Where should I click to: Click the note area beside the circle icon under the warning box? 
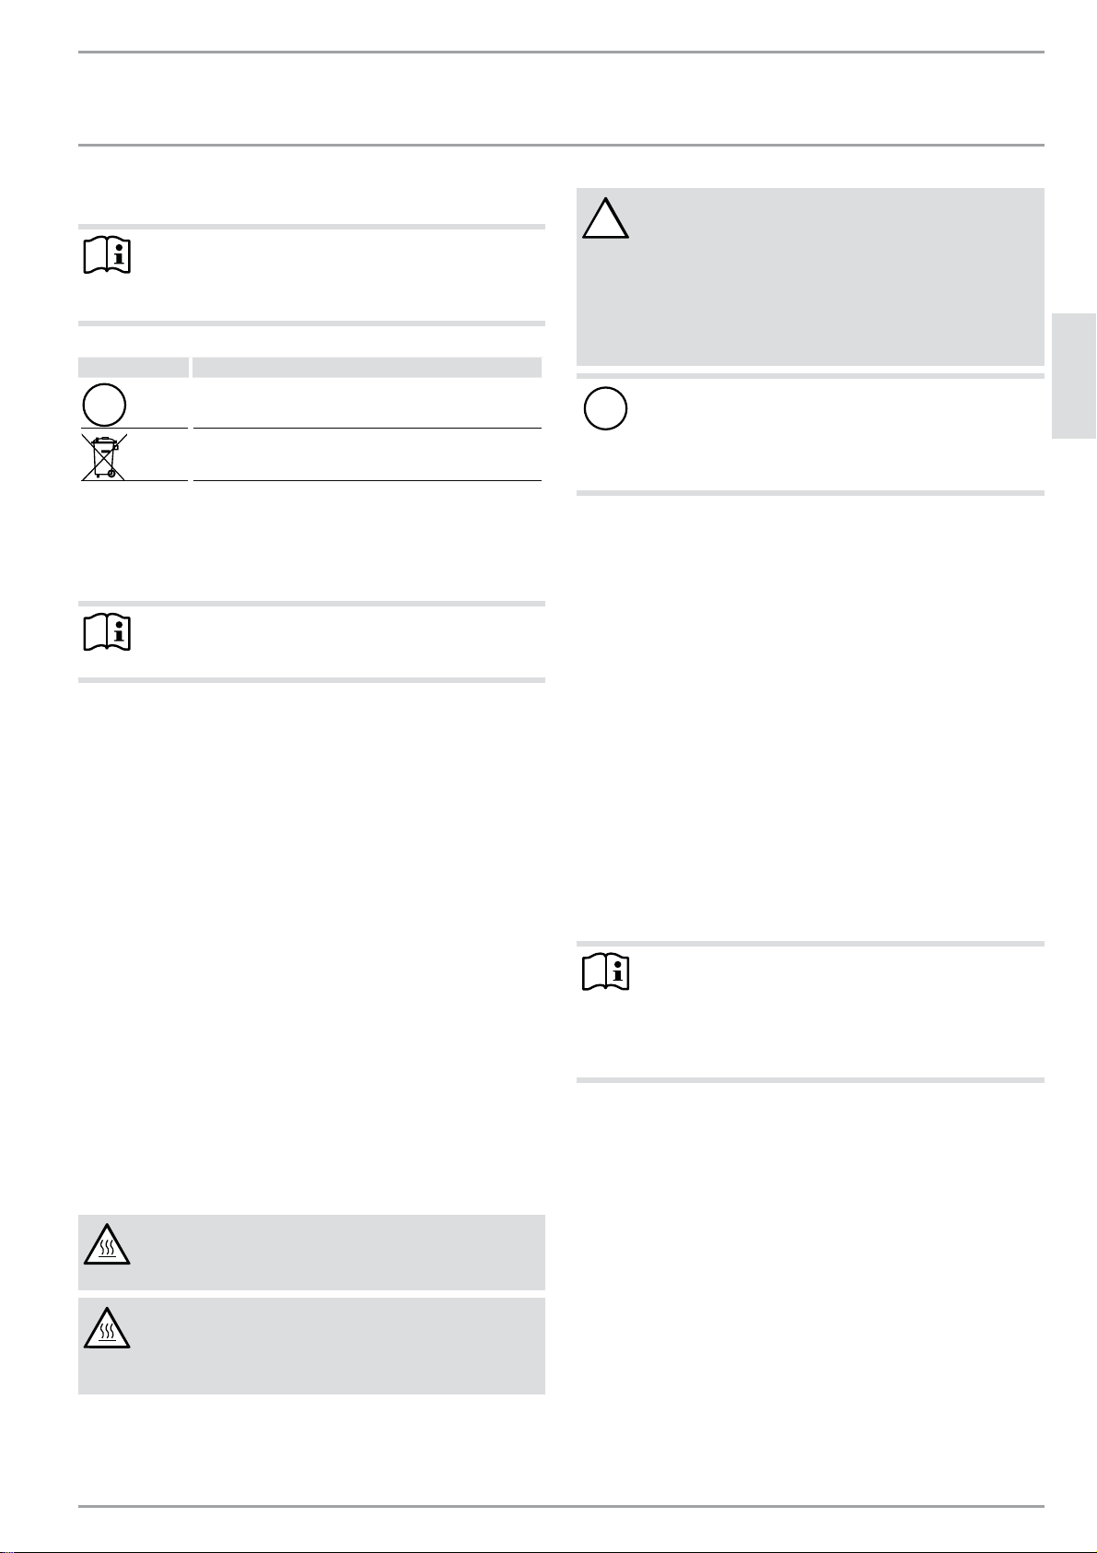click(x=838, y=434)
